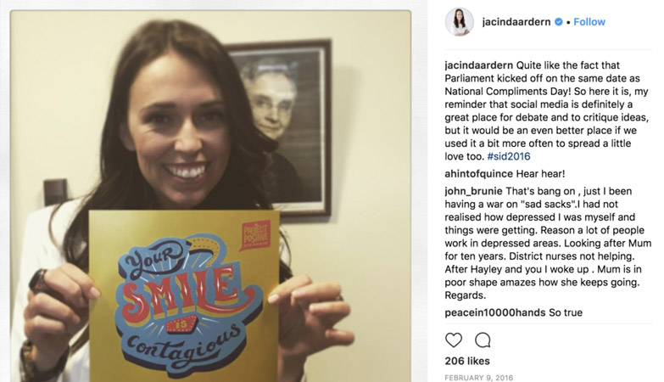
Task: Click the Smile is Contagious card
Action: [x=185, y=296]
